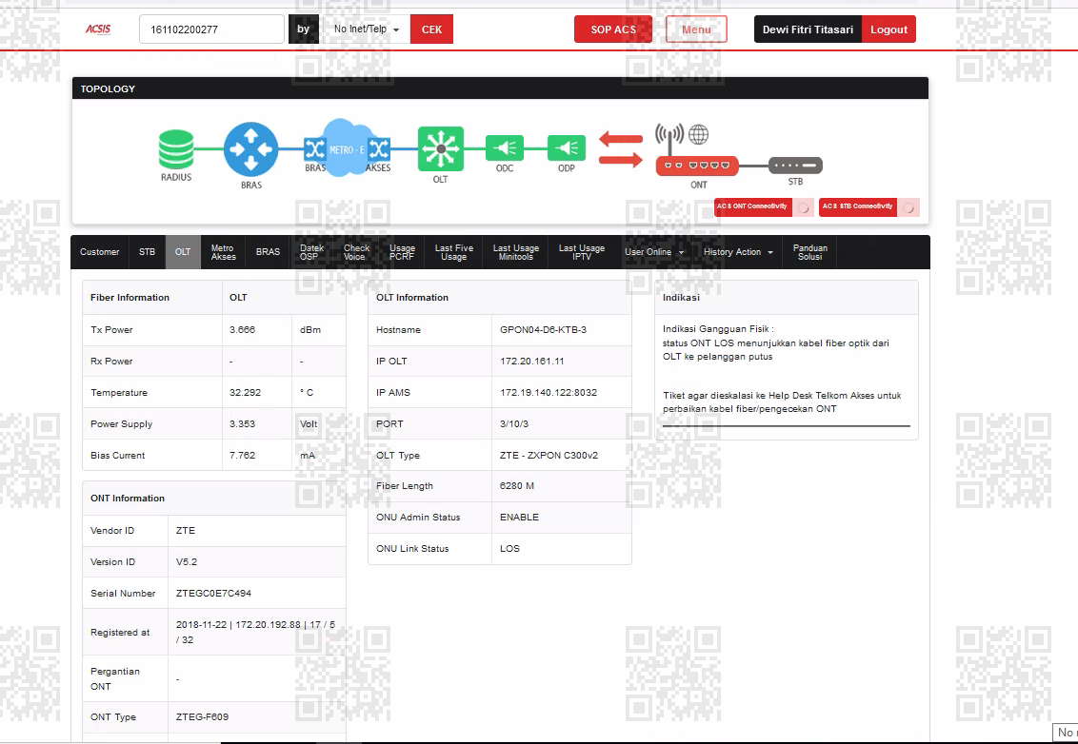Screen dimensions: 1078x744
Task: Focus the search number input field
Action: pos(211,29)
